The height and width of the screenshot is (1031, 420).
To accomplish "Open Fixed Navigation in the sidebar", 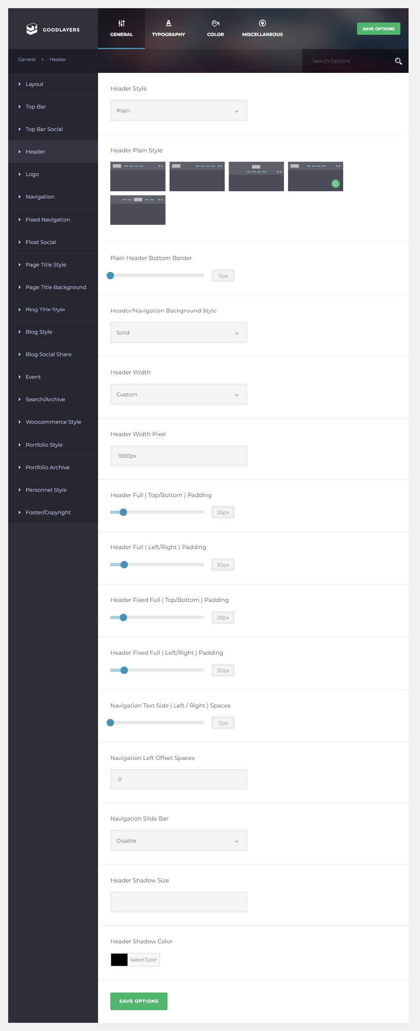I will pyautogui.click(x=48, y=220).
